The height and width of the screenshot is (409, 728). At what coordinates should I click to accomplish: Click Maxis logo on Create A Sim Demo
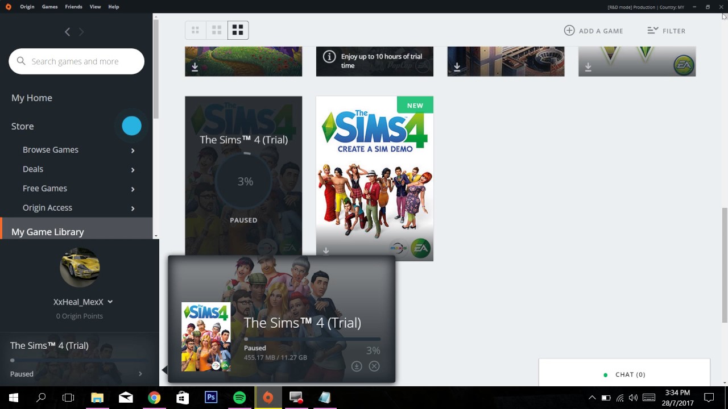398,248
